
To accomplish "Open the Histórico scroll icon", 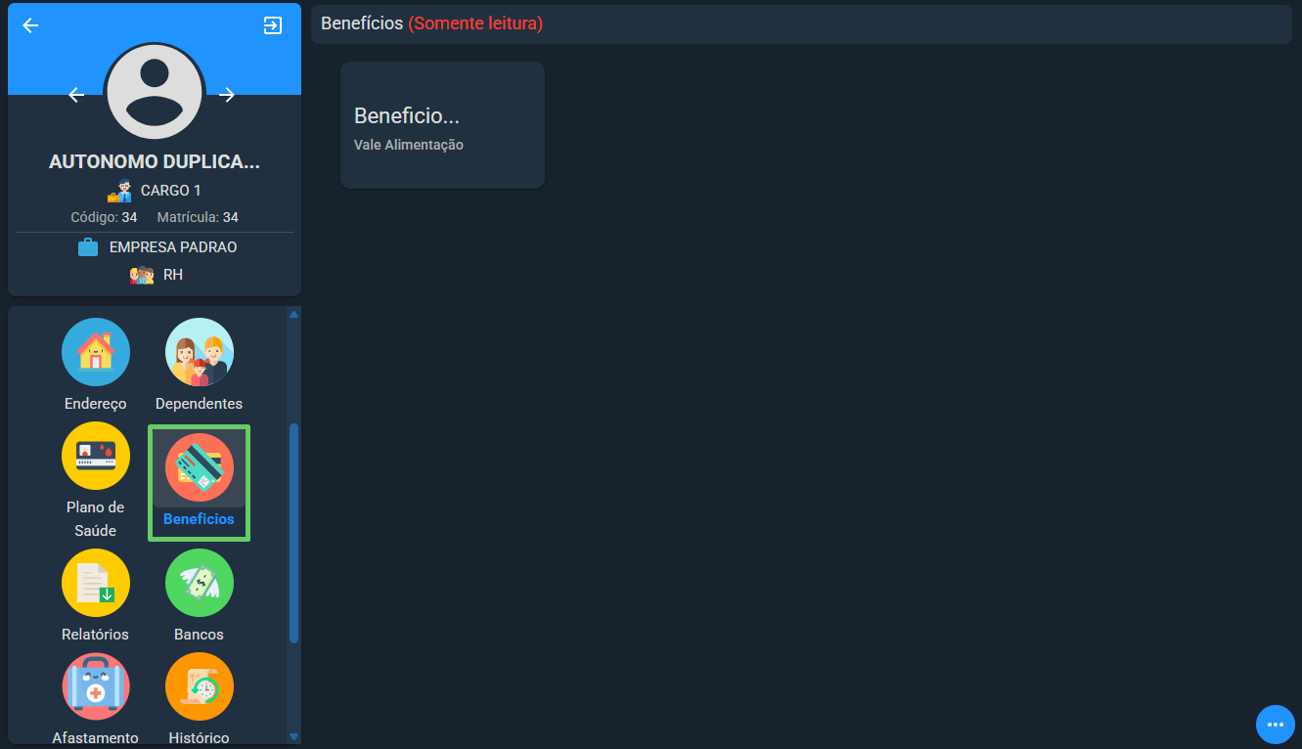I will 200,686.
